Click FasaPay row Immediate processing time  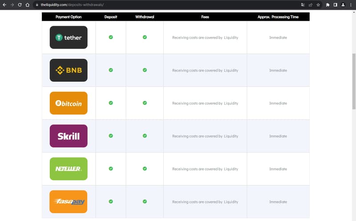278,202
